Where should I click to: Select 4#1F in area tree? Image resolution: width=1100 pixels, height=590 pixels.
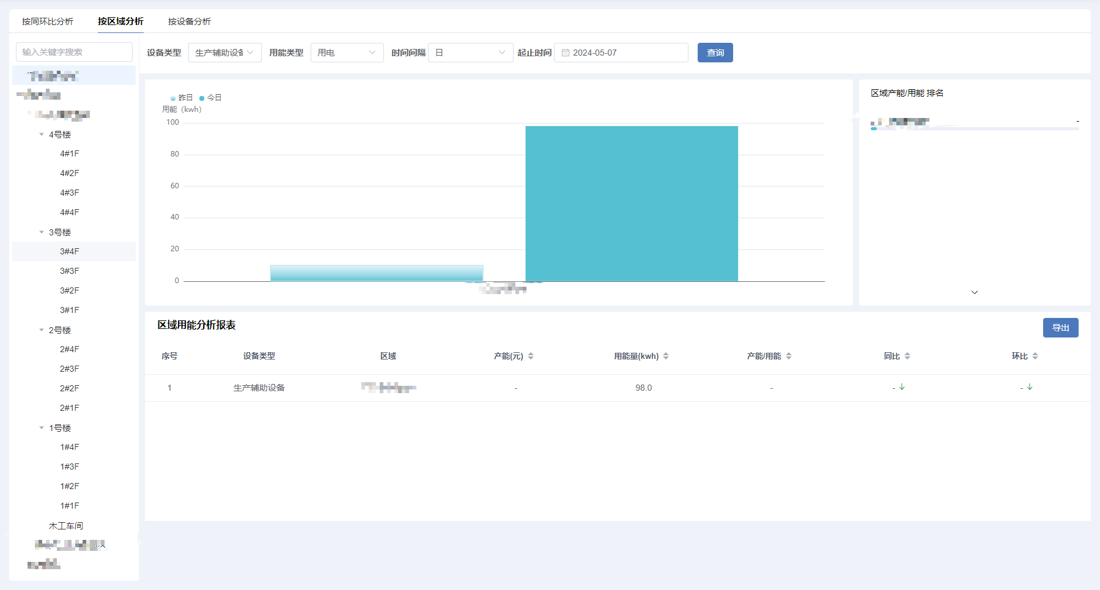tap(70, 153)
